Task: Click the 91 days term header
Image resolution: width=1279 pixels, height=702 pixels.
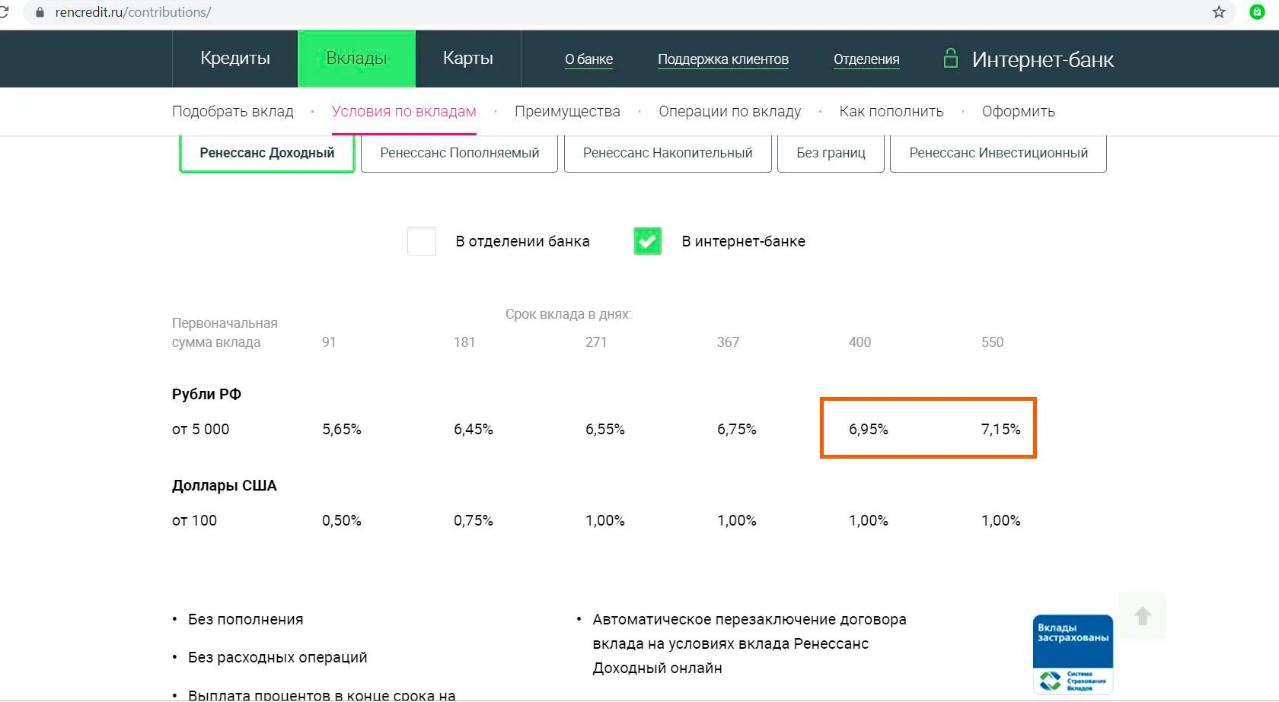Action: click(329, 342)
